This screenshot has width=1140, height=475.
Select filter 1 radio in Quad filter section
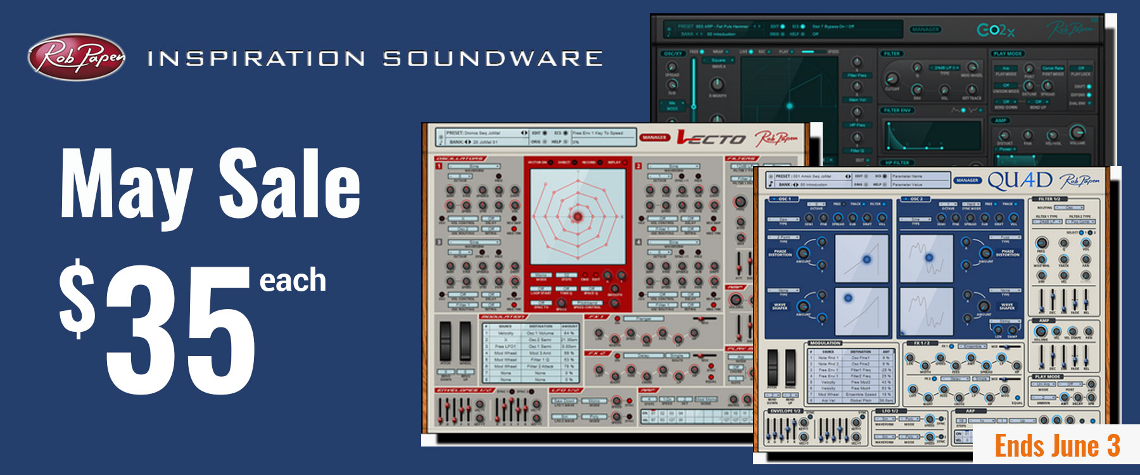click(1082, 232)
